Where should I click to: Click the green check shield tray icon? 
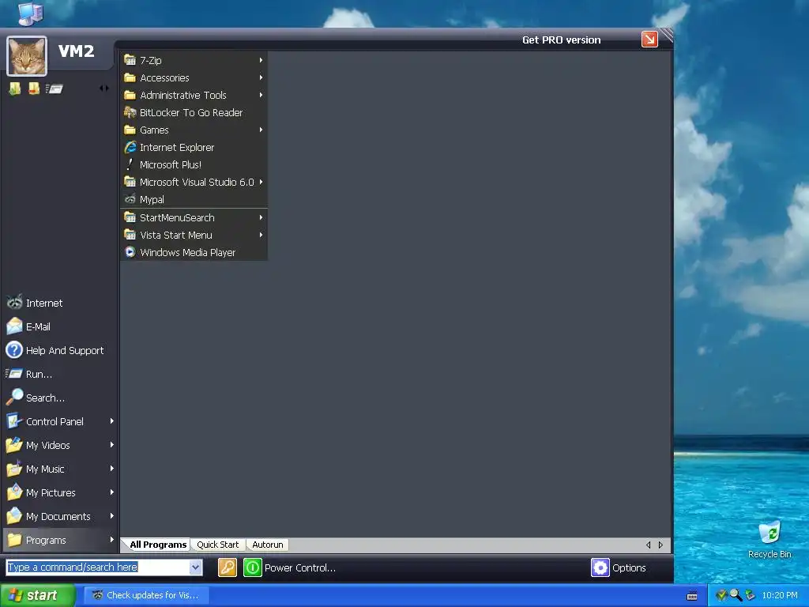pyautogui.click(x=721, y=595)
